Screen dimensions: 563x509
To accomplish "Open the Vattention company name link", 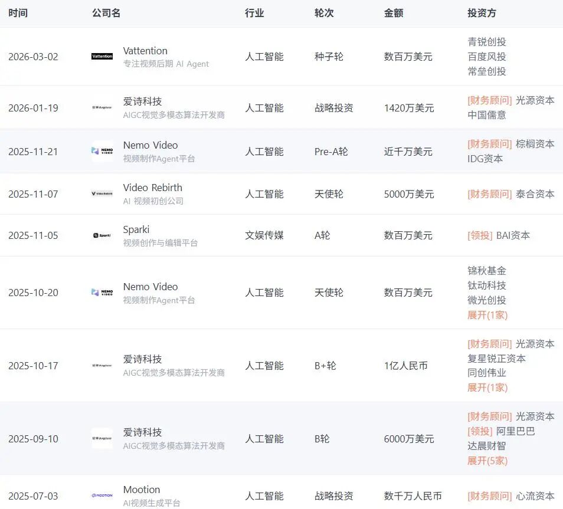I will (145, 51).
